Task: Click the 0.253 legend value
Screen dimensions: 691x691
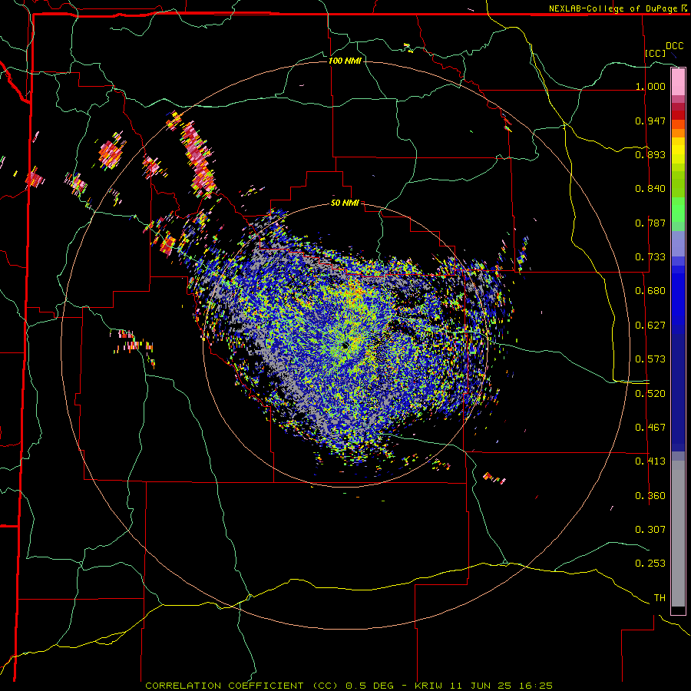Action: pyautogui.click(x=650, y=564)
